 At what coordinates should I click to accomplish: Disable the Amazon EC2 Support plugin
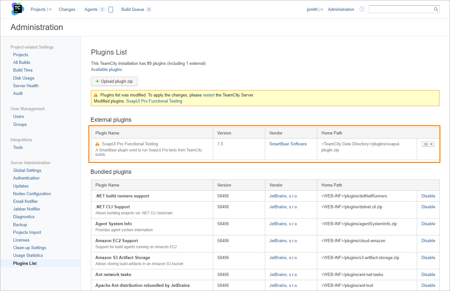428,241
